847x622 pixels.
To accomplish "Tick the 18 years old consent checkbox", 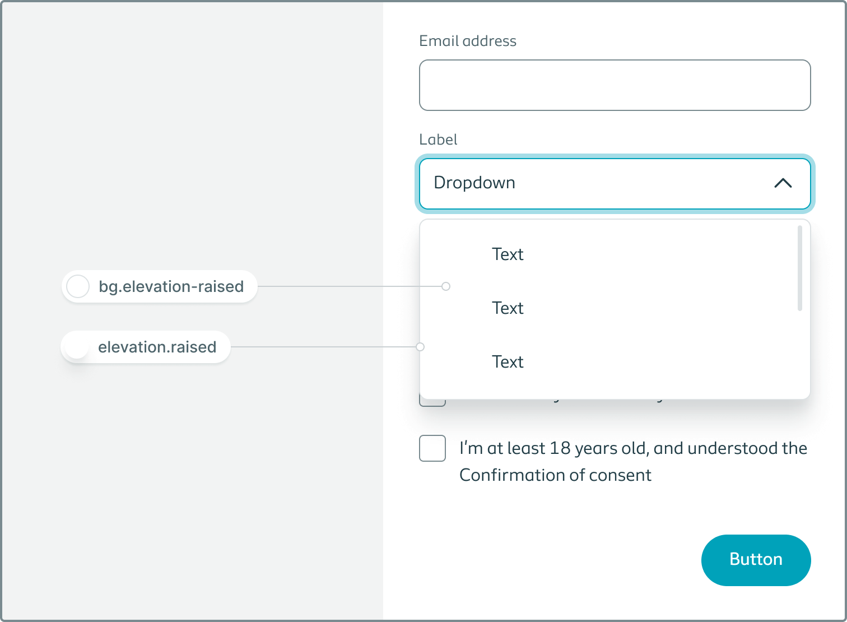I will 432,448.
